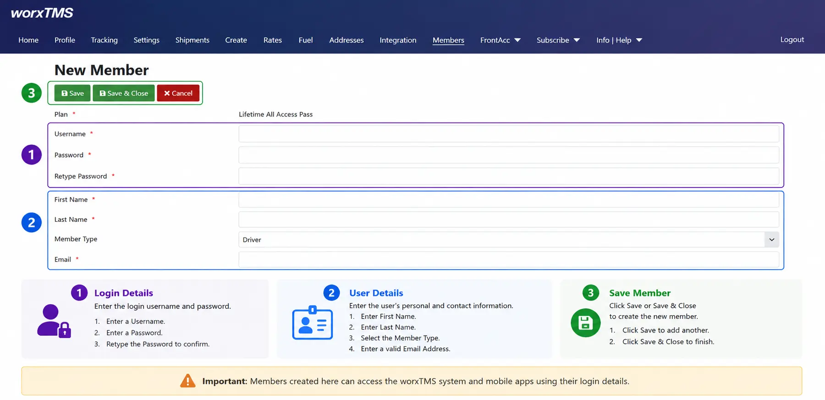Open the Rates page
825x400 pixels.
coord(273,40)
